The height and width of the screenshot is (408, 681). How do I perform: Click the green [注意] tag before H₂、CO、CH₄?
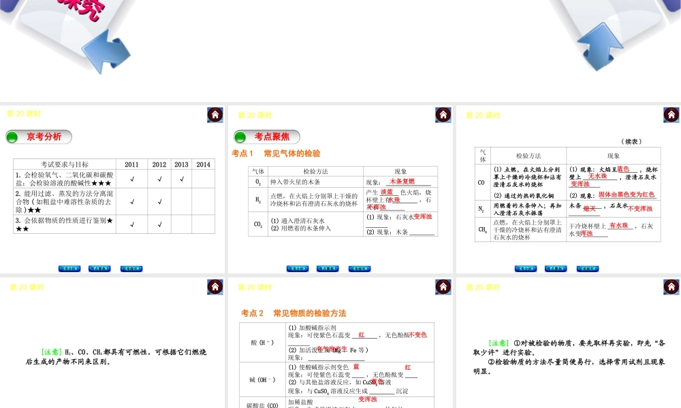click(x=52, y=352)
